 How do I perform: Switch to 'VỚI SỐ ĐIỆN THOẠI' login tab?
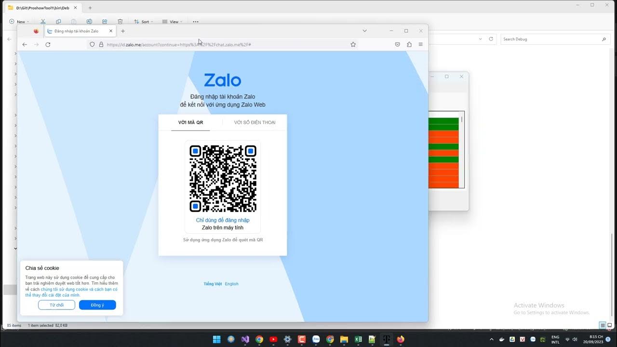click(255, 122)
